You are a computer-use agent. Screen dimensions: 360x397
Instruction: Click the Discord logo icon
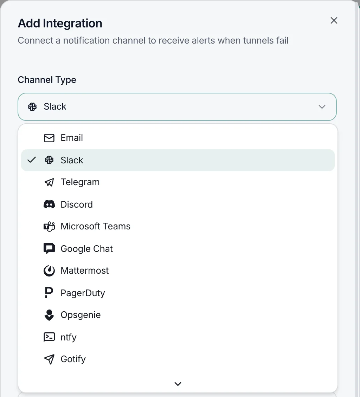[x=49, y=204]
